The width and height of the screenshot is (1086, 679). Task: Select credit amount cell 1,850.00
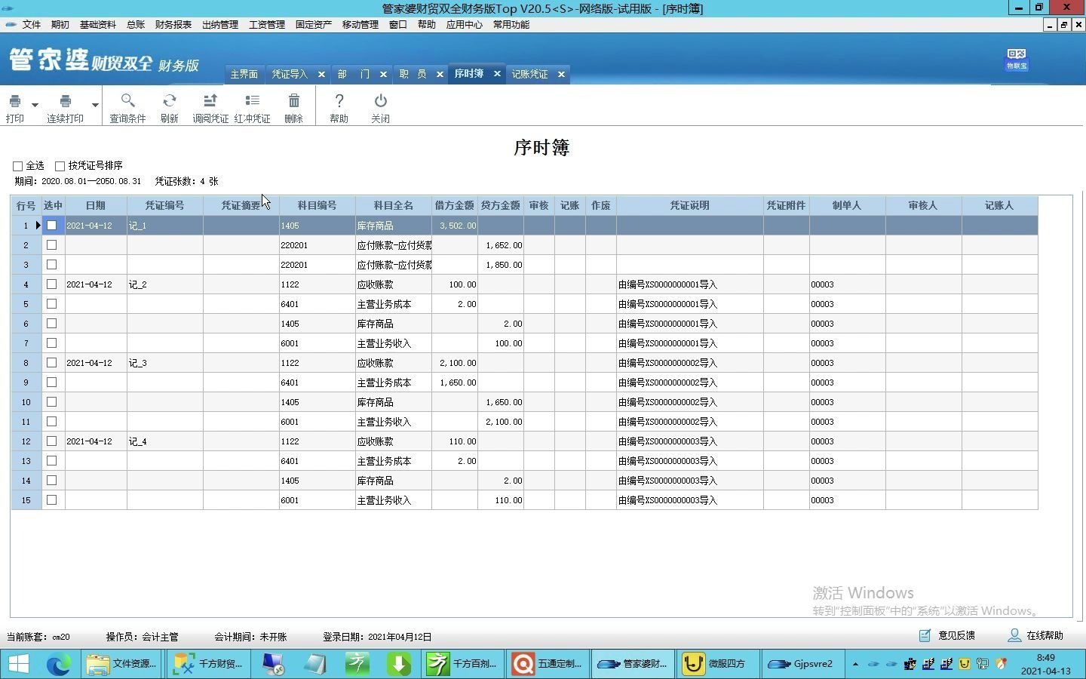500,265
